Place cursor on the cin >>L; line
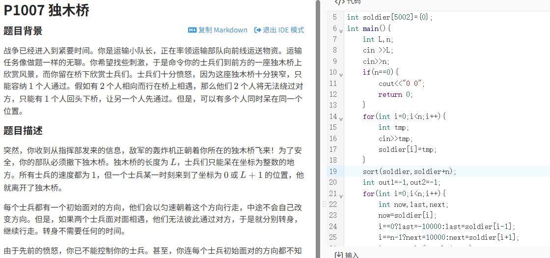 [x=378, y=51]
